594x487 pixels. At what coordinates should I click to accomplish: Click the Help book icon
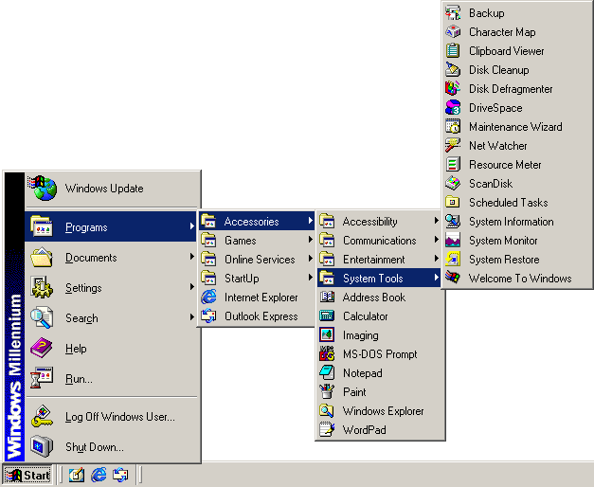[x=42, y=348]
